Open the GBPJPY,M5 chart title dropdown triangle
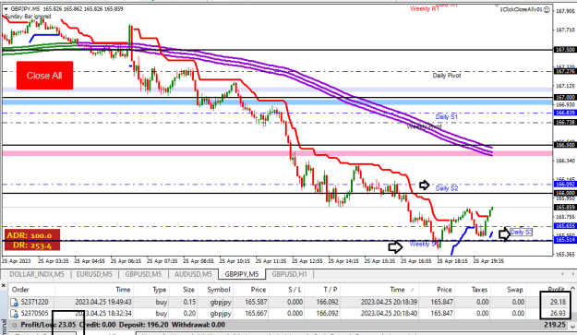577x335 pixels. coord(6,9)
